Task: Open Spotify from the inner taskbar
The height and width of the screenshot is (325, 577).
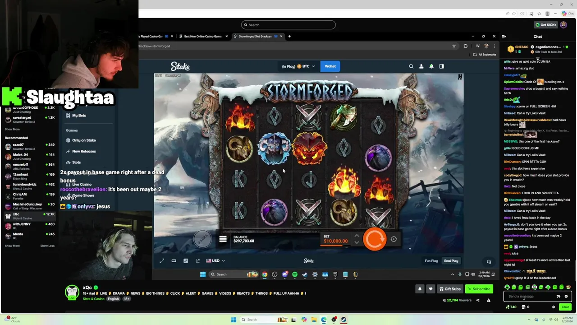Action: pyautogui.click(x=295, y=274)
